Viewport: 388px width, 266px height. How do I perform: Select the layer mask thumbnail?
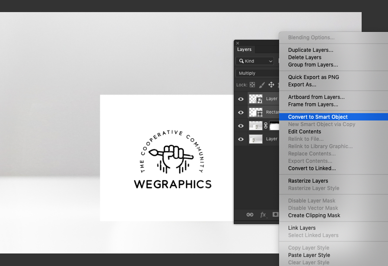[x=274, y=126]
